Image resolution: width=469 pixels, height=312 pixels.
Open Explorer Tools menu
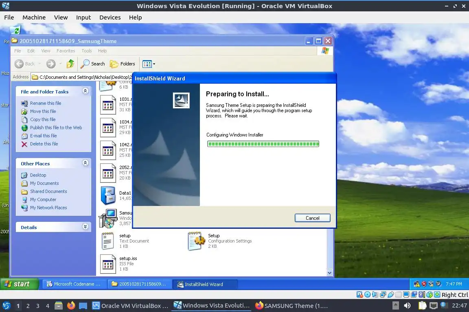pyautogui.click(x=87, y=51)
